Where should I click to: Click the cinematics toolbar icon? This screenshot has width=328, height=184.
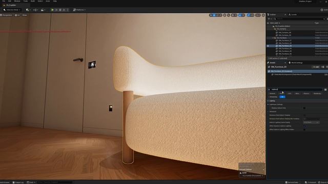(43, 10)
